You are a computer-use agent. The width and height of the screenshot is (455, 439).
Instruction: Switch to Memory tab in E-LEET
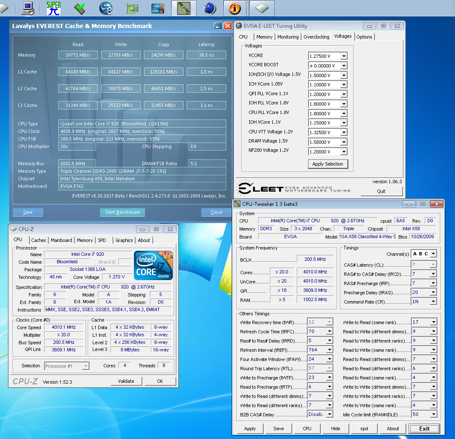pyautogui.click(x=264, y=37)
